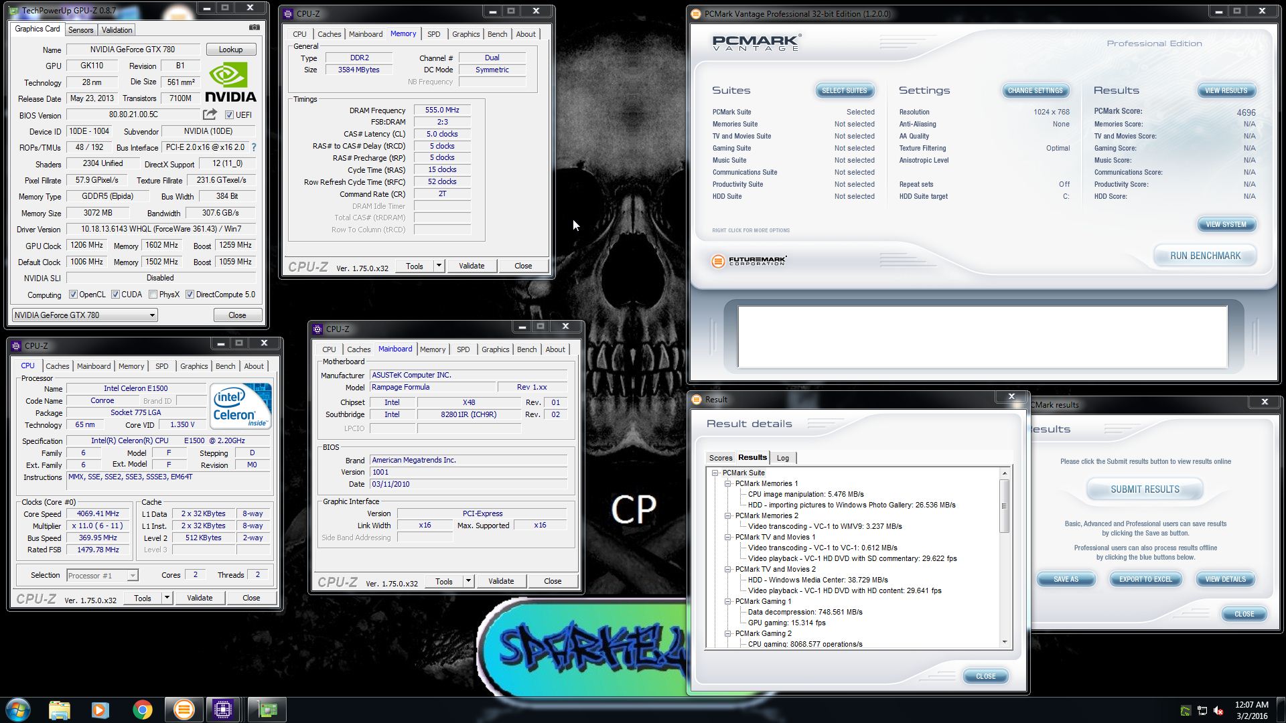Toggle the UEFI checkbox in GPU-Z
The height and width of the screenshot is (723, 1286).
(x=229, y=114)
